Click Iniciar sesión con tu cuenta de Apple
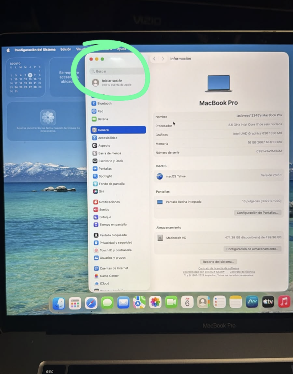This screenshot has width=293, height=374. 112,83
